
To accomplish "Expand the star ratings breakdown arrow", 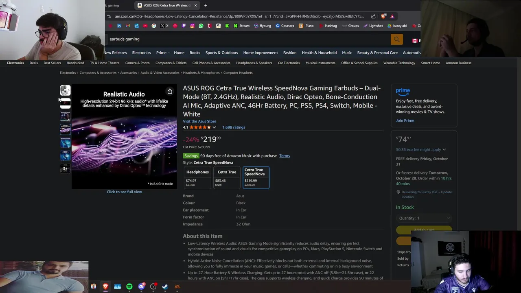I will click(214, 127).
